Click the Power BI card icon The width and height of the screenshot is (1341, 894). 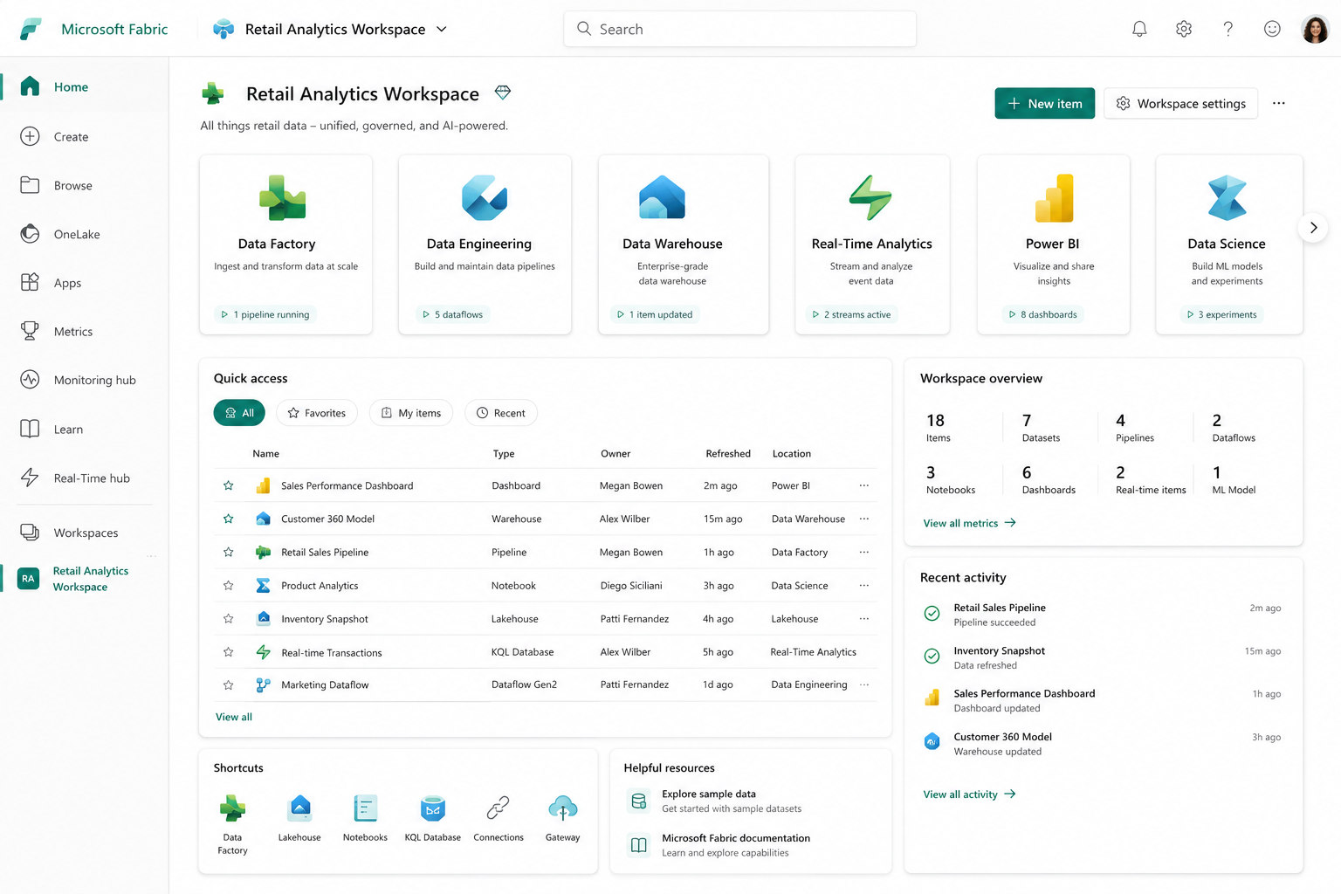(x=1054, y=198)
